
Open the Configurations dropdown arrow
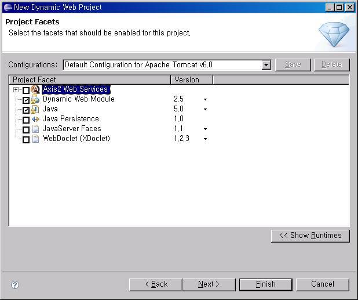click(x=266, y=65)
